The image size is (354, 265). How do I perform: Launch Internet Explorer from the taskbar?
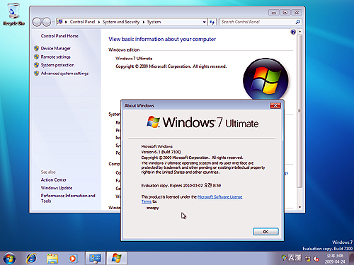pos(31,259)
